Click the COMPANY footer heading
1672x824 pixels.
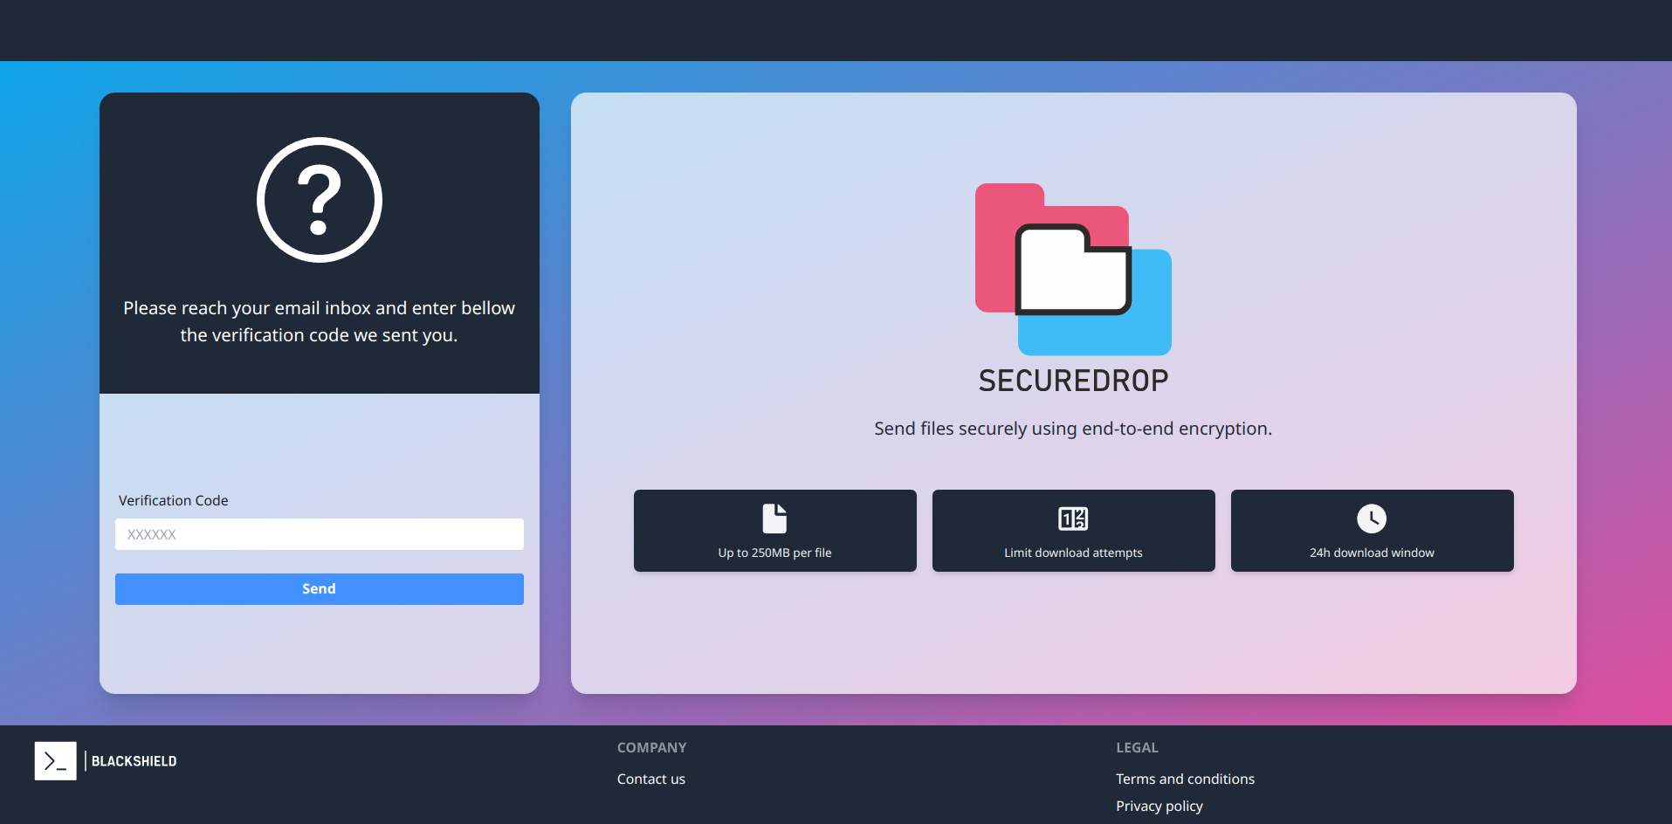pos(651,747)
